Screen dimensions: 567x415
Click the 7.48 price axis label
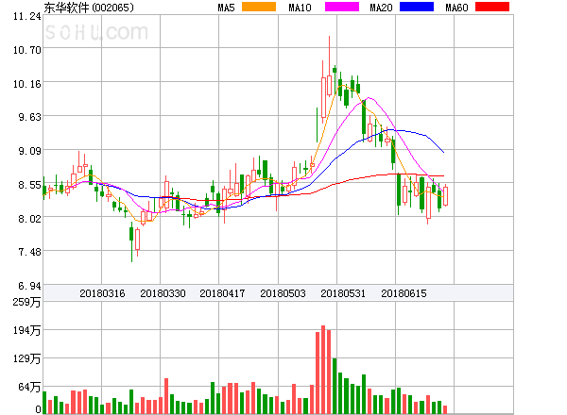click(x=29, y=252)
